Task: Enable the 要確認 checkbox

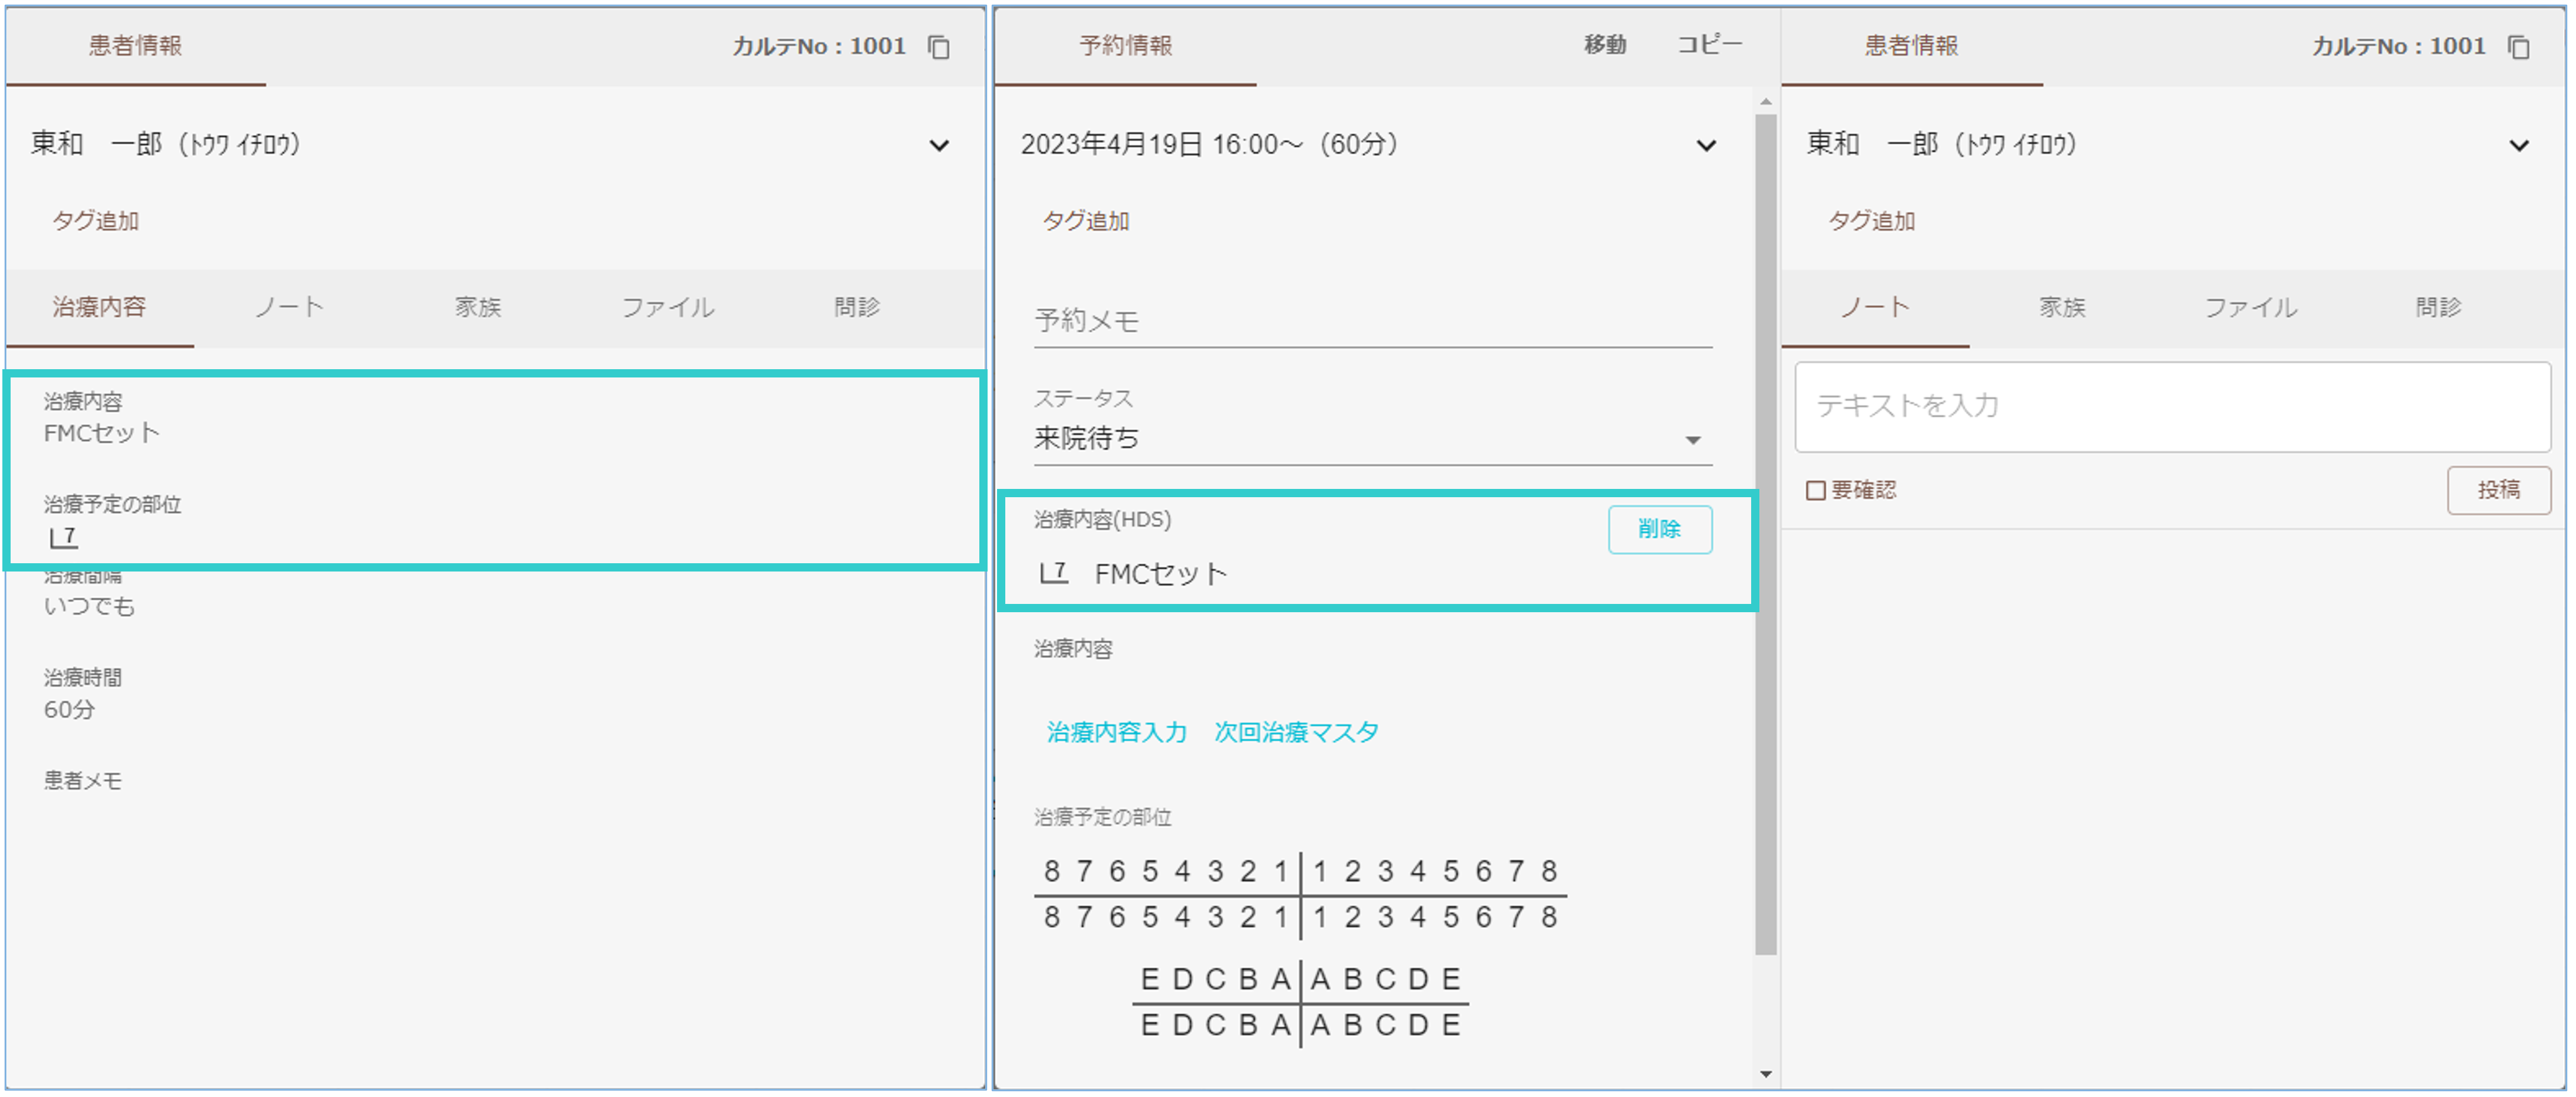Action: pyautogui.click(x=1815, y=490)
